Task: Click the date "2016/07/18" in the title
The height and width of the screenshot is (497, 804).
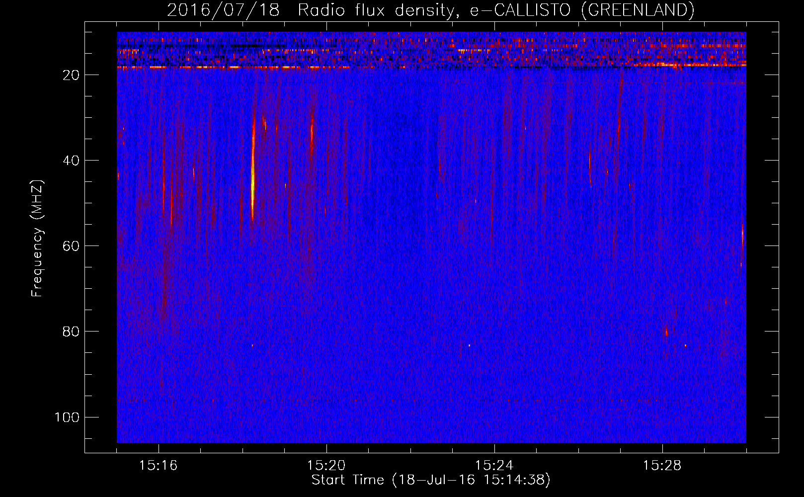Action: [x=223, y=10]
